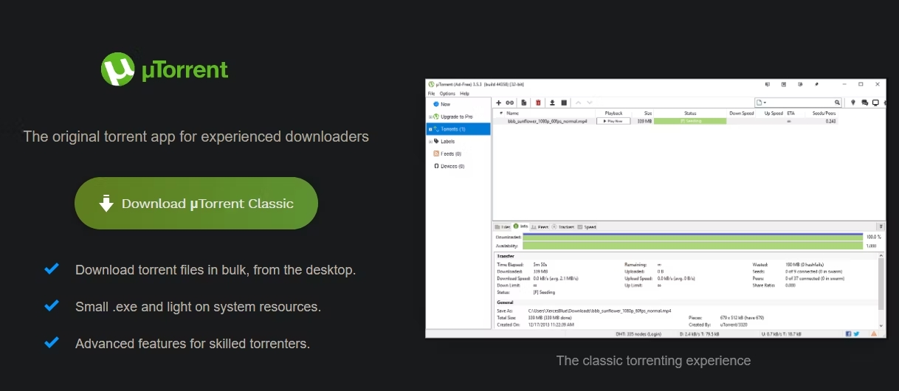Click Add Torrent from URL link icon
Screen dimensions: 899x391
(509, 103)
